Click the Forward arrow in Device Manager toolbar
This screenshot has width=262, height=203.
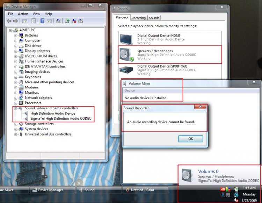(x=15, y=21)
